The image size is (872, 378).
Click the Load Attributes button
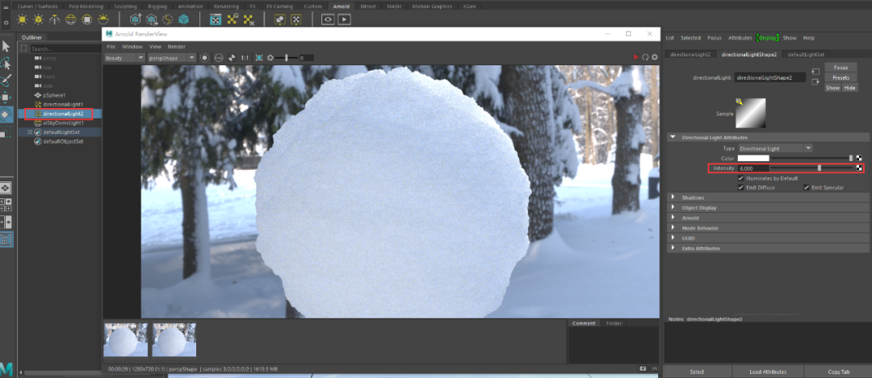click(x=767, y=372)
